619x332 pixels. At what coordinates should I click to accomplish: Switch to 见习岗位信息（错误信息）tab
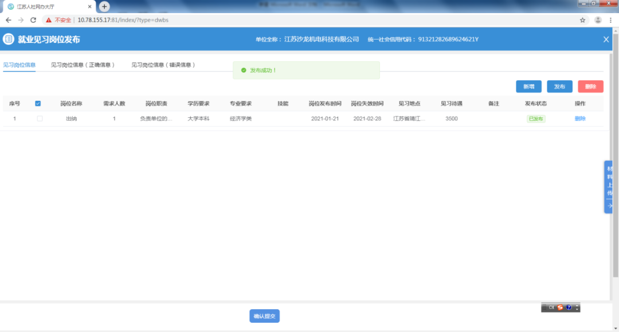pos(163,65)
